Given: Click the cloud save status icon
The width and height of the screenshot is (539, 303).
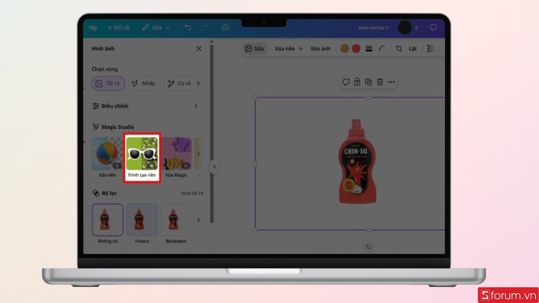Looking at the screenshot, I should click(225, 27).
